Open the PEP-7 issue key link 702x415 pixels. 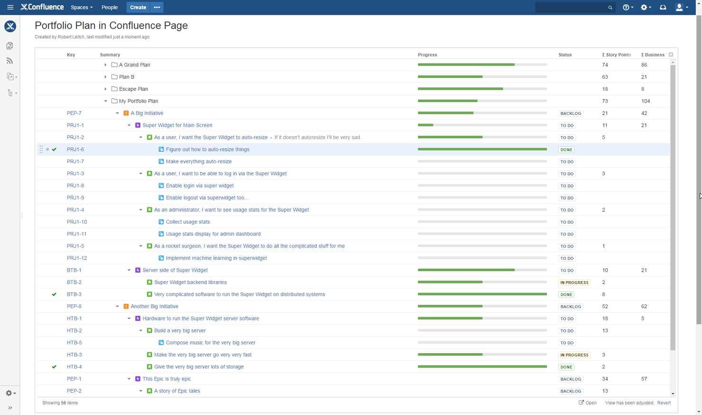click(x=74, y=113)
